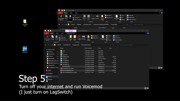Click Desktop breadcrumb in Crack Folder window
The width and height of the screenshot is (180, 101).
pyautogui.click(x=79, y=24)
